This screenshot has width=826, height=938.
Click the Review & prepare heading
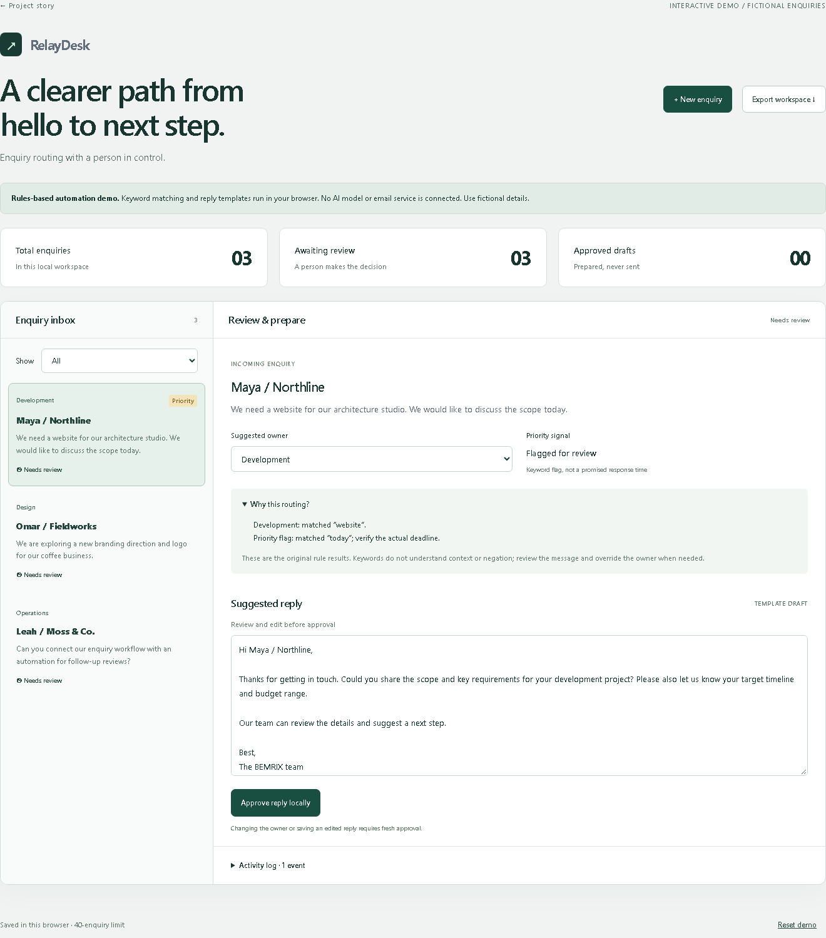[267, 320]
